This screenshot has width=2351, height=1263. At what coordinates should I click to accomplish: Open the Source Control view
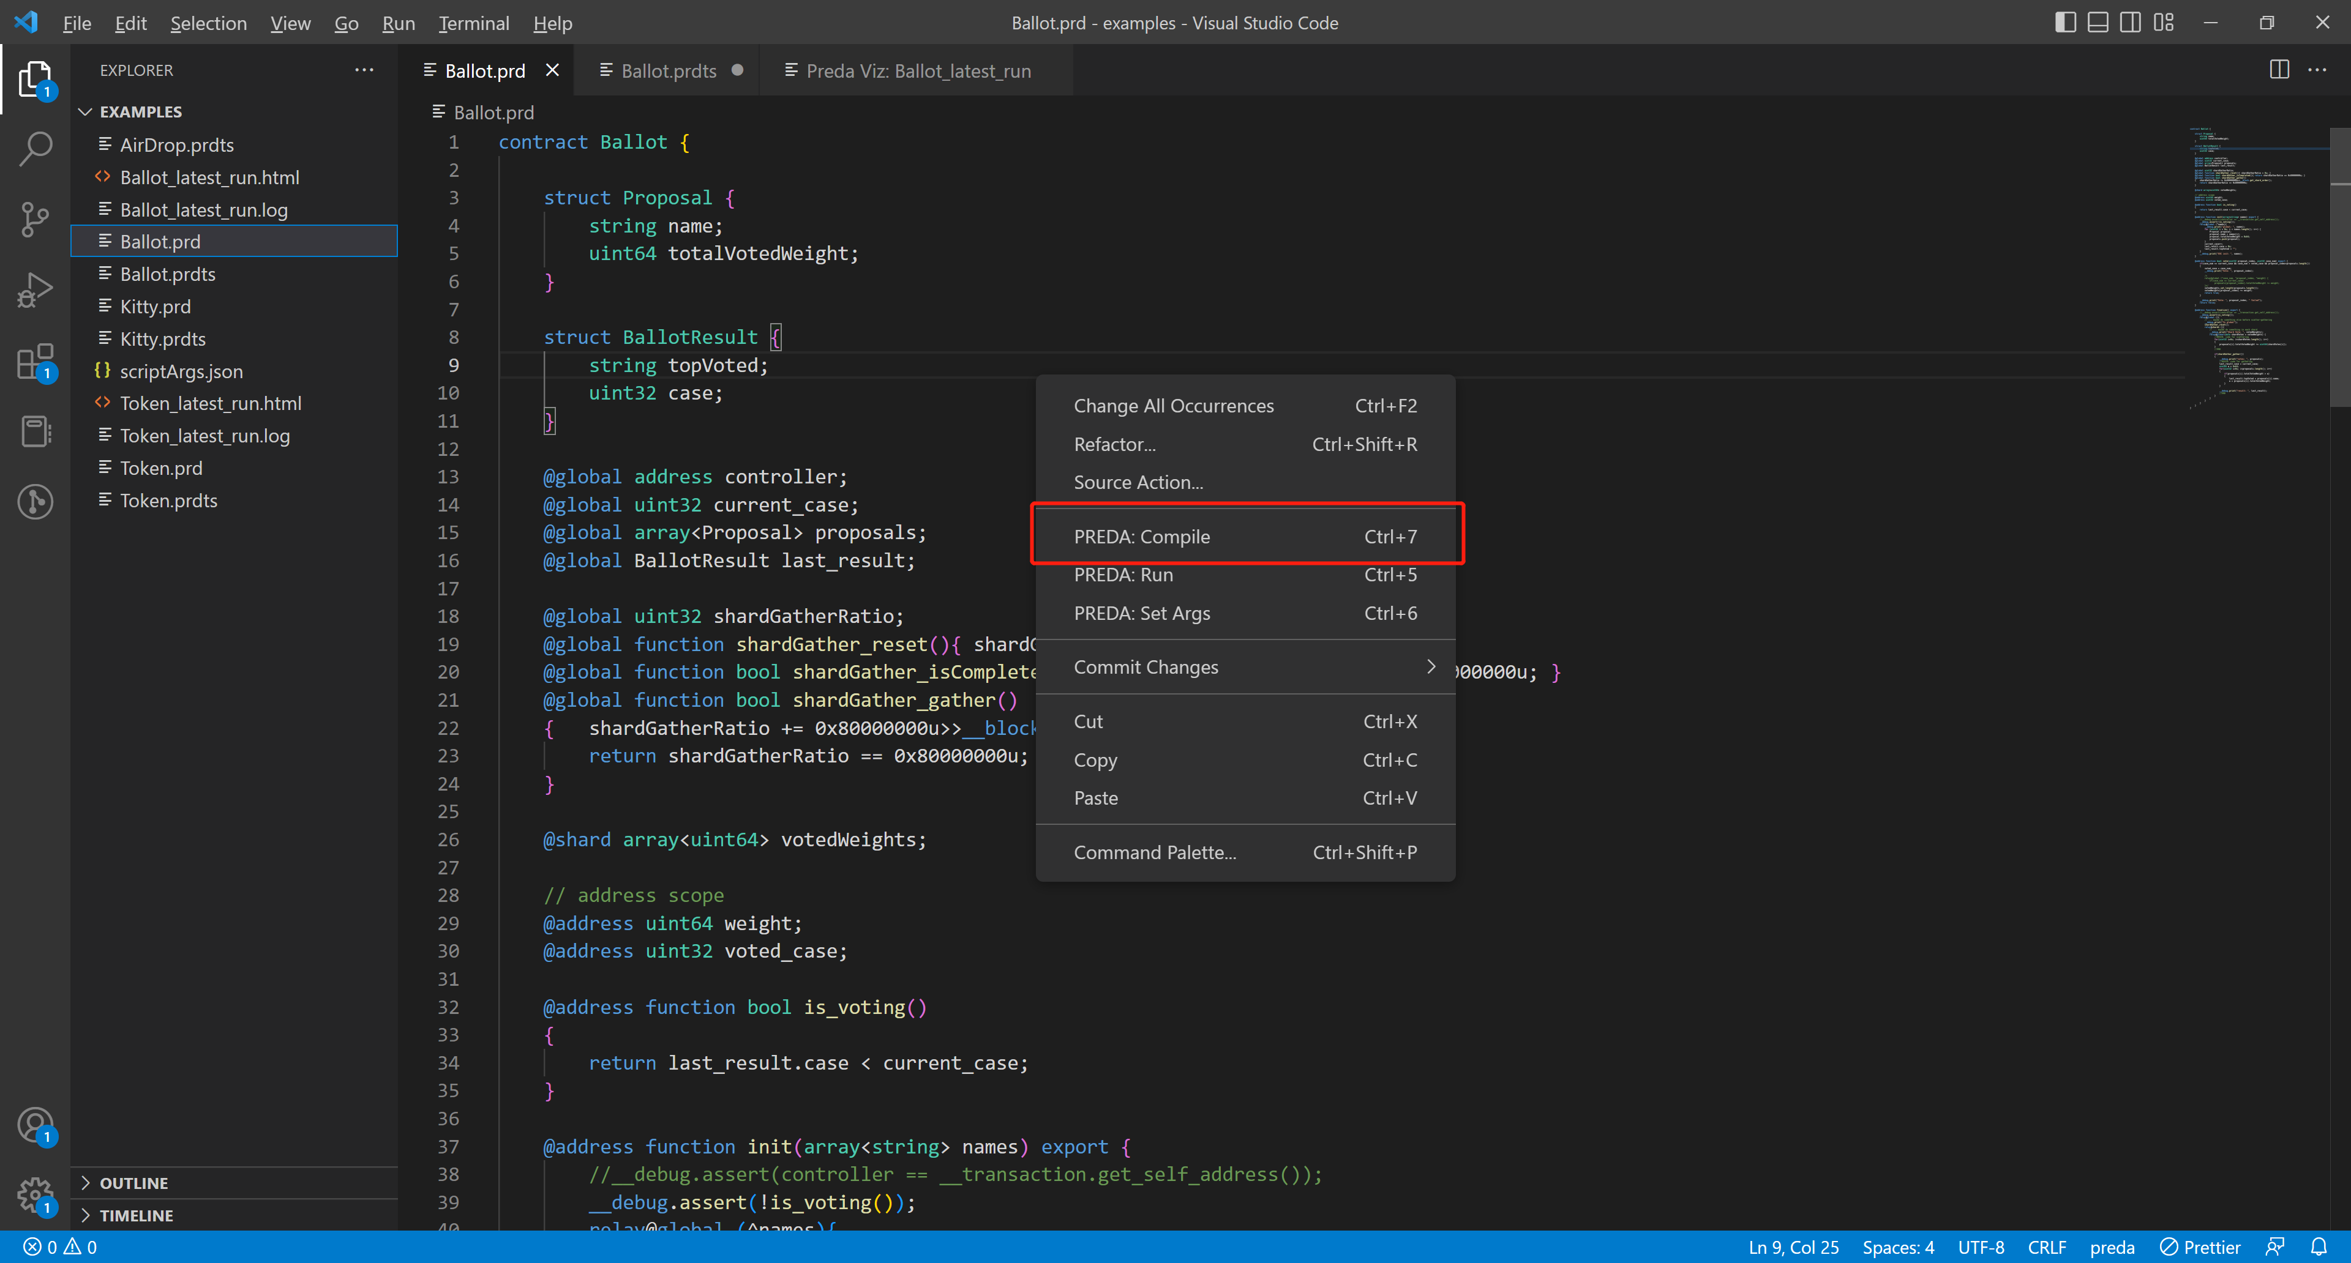pyautogui.click(x=35, y=219)
